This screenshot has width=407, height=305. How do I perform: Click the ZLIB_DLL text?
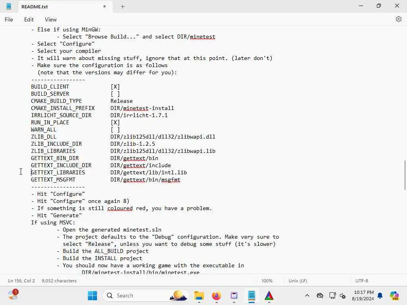point(44,137)
